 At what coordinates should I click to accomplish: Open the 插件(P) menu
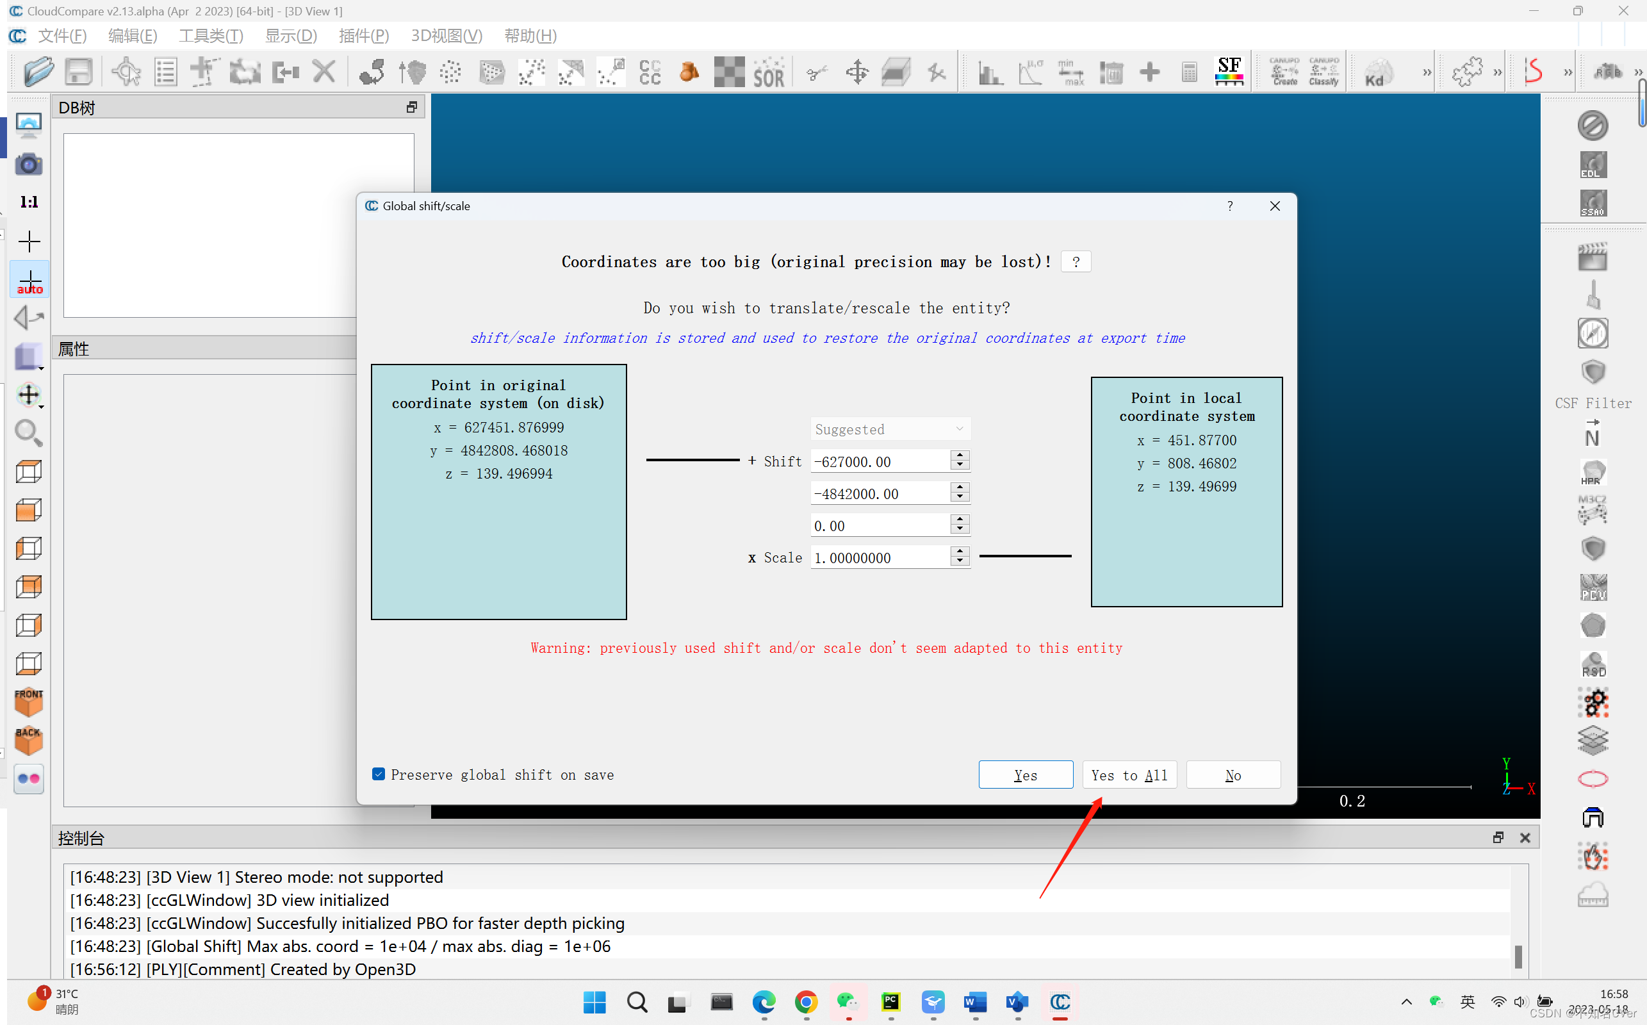click(363, 36)
